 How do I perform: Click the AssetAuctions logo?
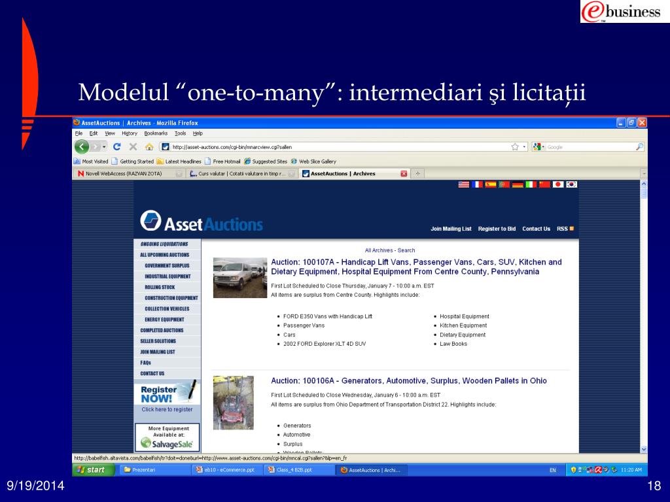pyautogui.click(x=202, y=221)
